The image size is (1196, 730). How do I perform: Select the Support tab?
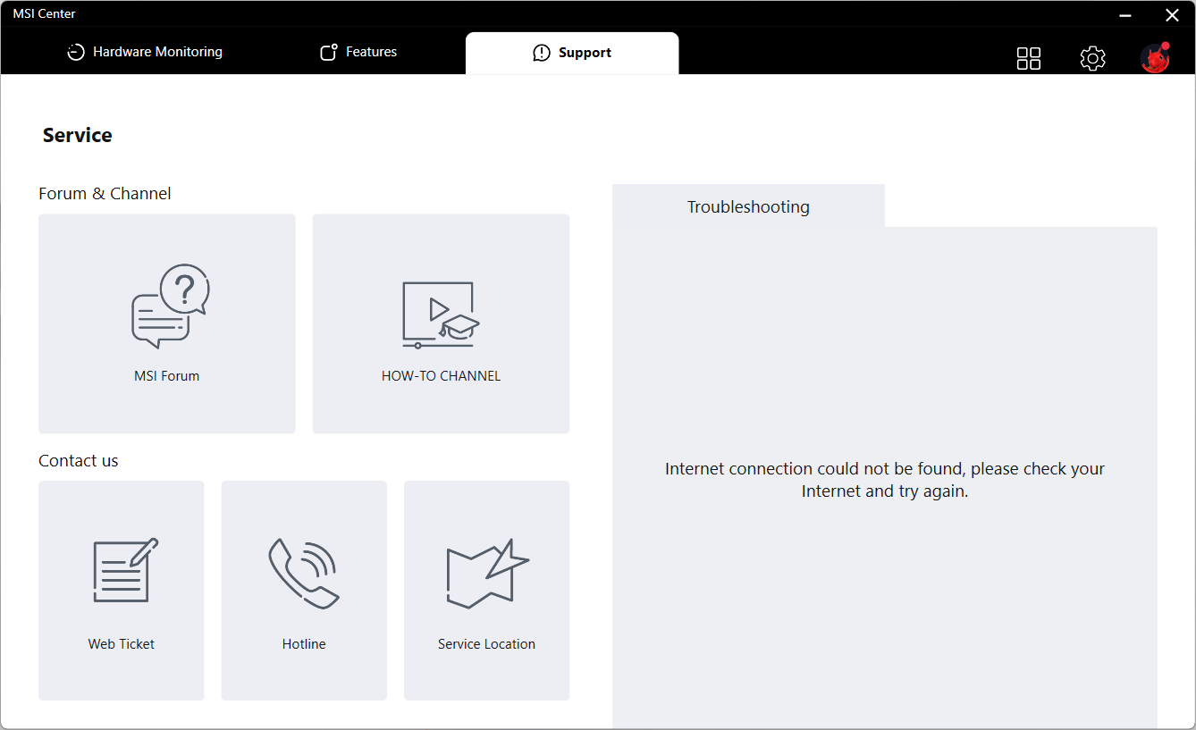click(x=572, y=53)
